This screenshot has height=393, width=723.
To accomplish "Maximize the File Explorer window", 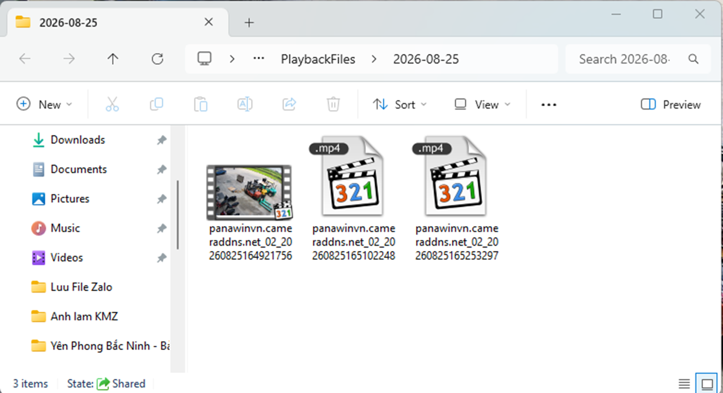I will coord(658,14).
